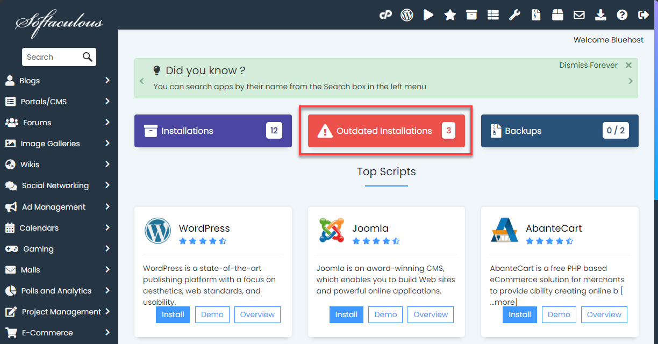Install WordPress using its Install button
658x344 pixels.
(x=173, y=314)
